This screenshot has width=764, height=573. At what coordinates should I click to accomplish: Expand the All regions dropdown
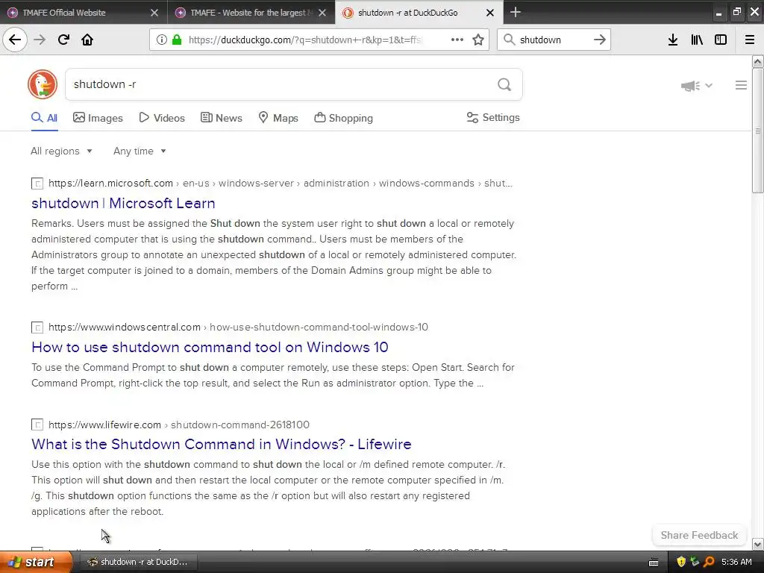pos(61,151)
